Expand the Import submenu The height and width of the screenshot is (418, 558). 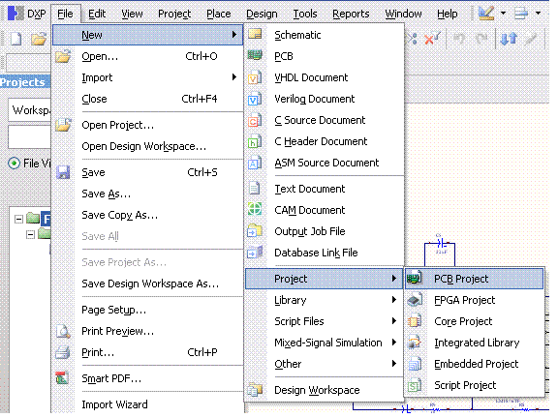(x=147, y=77)
